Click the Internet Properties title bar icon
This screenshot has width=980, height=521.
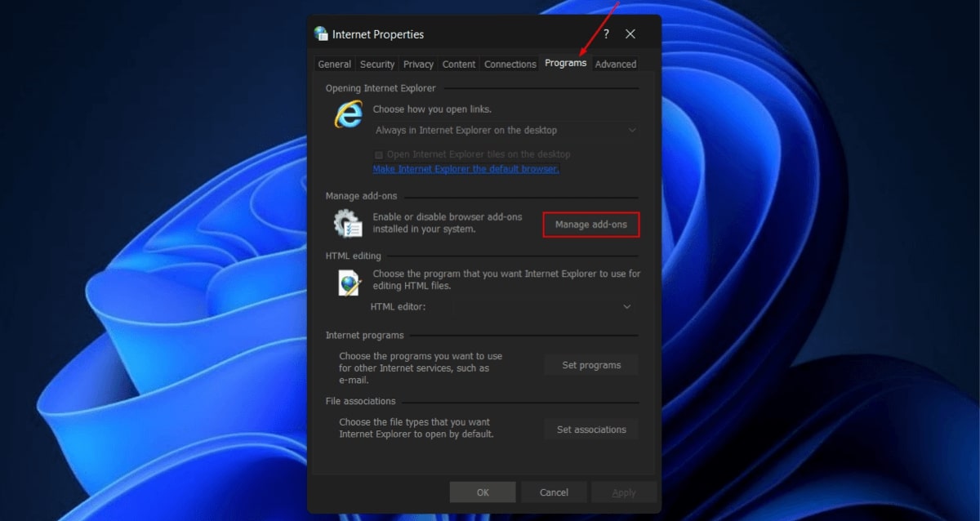pos(320,33)
